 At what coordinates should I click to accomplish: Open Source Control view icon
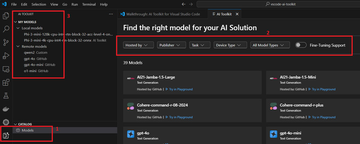click(x=6, y=42)
